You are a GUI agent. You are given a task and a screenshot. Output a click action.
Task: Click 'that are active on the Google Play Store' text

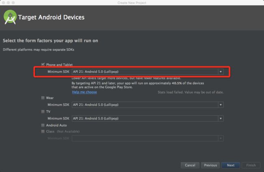point(102,87)
